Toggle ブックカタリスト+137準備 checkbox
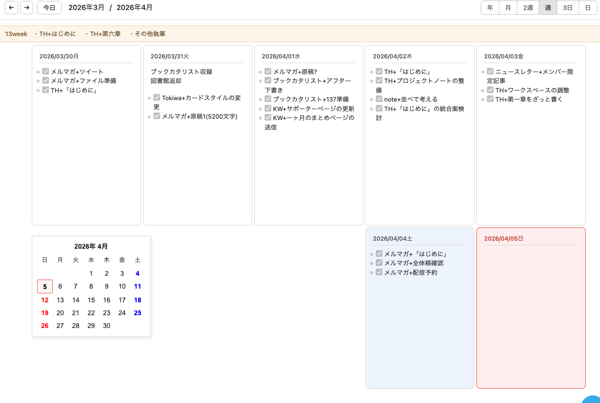Screen dimensions: 600x403 [x=268, y=99]
